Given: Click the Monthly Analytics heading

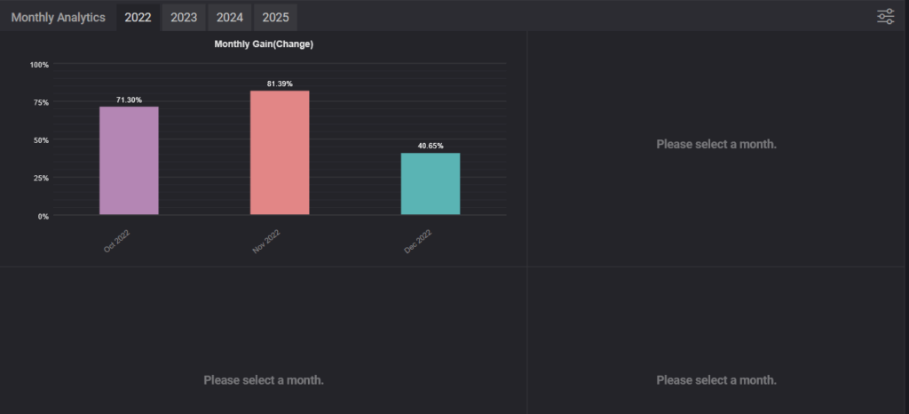Looking at the screenshot, I should [x=58, y=17].
